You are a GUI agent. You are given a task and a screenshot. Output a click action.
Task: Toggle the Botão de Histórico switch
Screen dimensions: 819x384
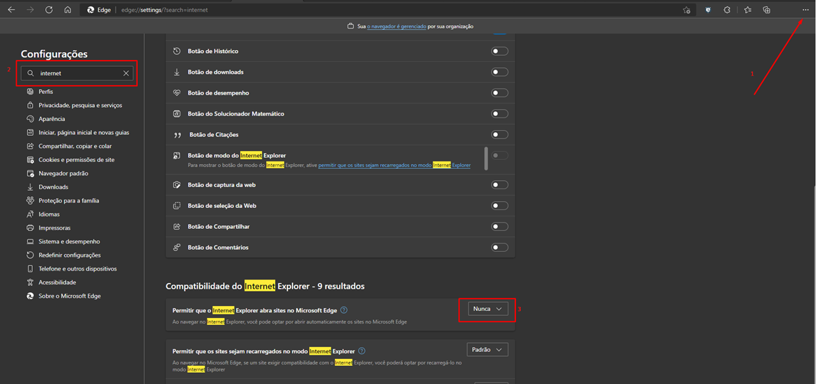499,51
